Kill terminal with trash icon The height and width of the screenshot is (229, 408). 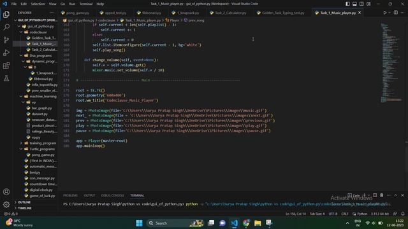[x=381, y=195]
